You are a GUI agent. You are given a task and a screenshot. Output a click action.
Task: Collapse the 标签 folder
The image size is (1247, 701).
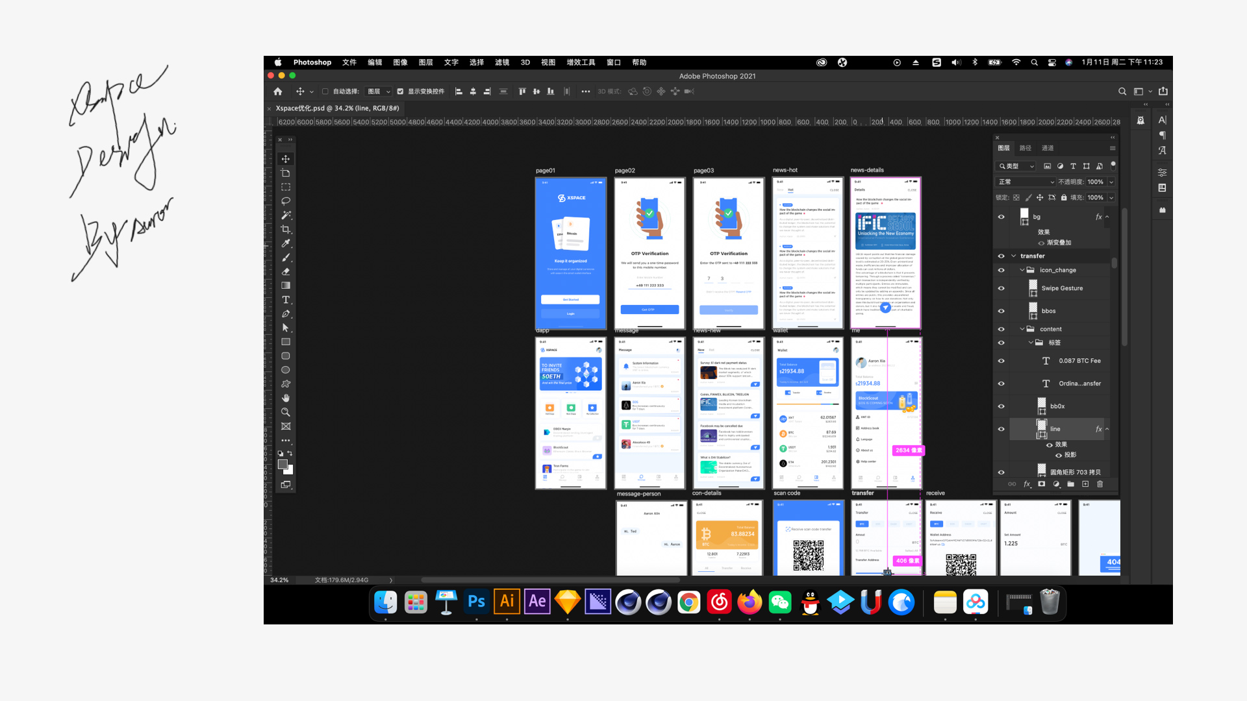click(1030, 343)
